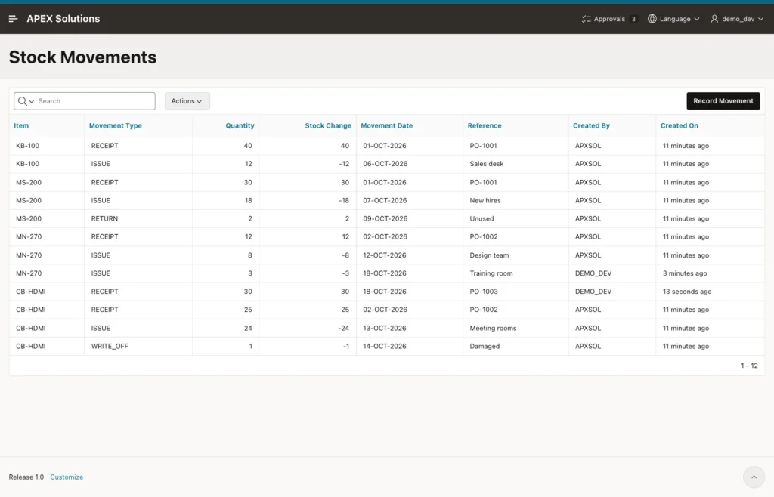Select the PO-1003 reference cell
The height and width of the screenshot is (497, 774).
[515, 292]
